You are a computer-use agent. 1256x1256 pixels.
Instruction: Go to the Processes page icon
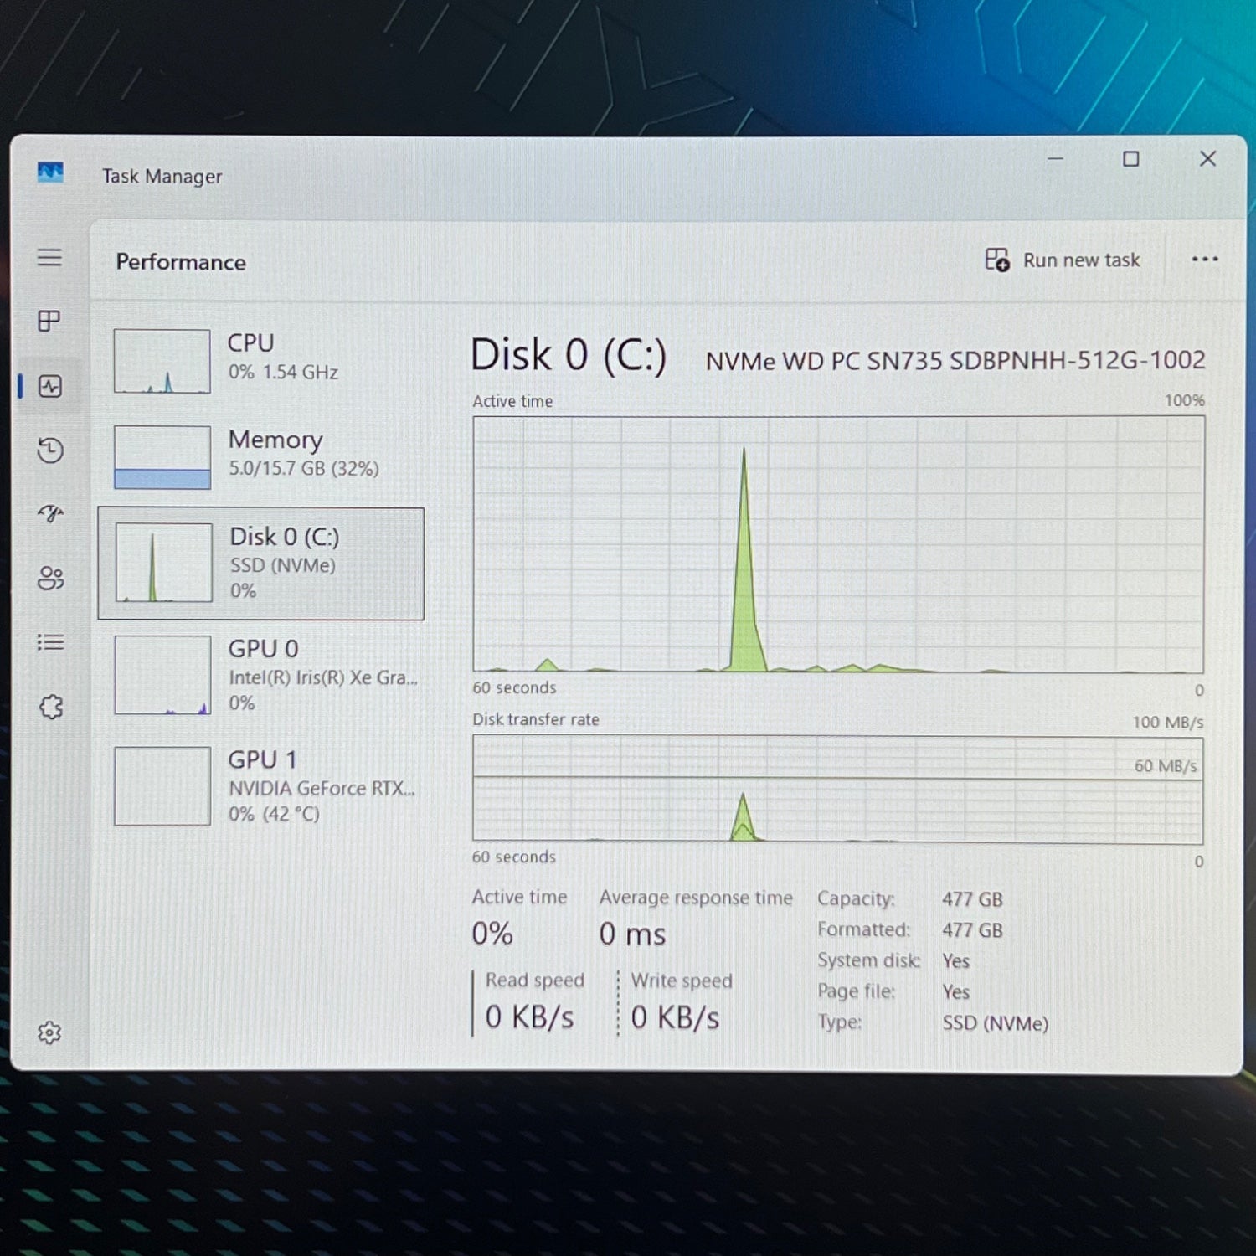pos(49,322)
